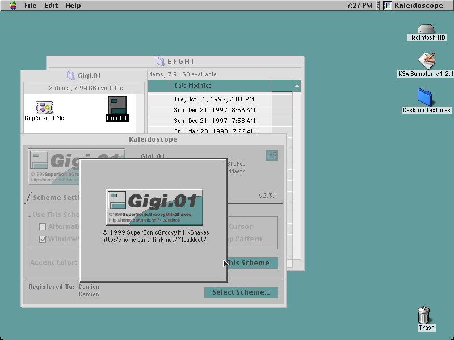Click the v2.3.1 version text

[x=268, y=195]
